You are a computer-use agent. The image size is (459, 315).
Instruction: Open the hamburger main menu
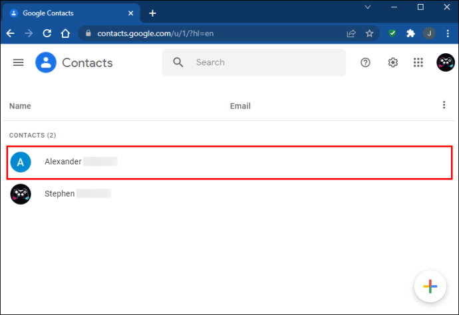(18, 62)
